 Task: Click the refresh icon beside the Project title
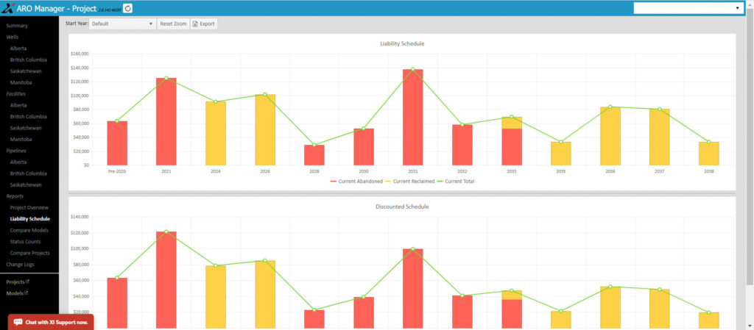pos(127,8)
